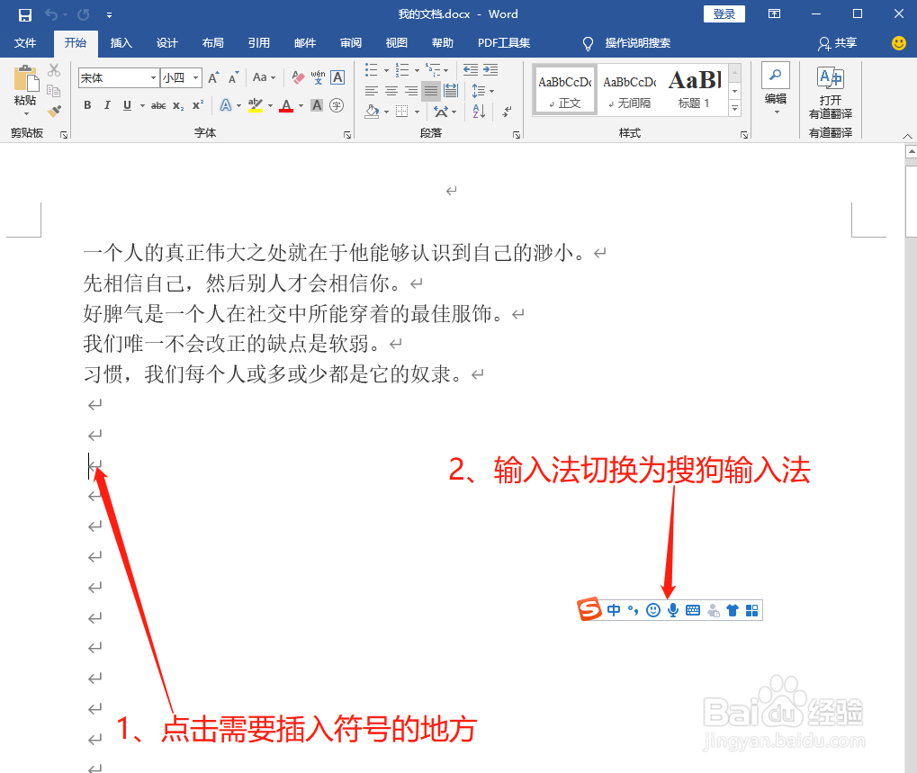Paste from clipboard using the paste icon
Screen dimensions: 917x773
click(x=25, y=77)
